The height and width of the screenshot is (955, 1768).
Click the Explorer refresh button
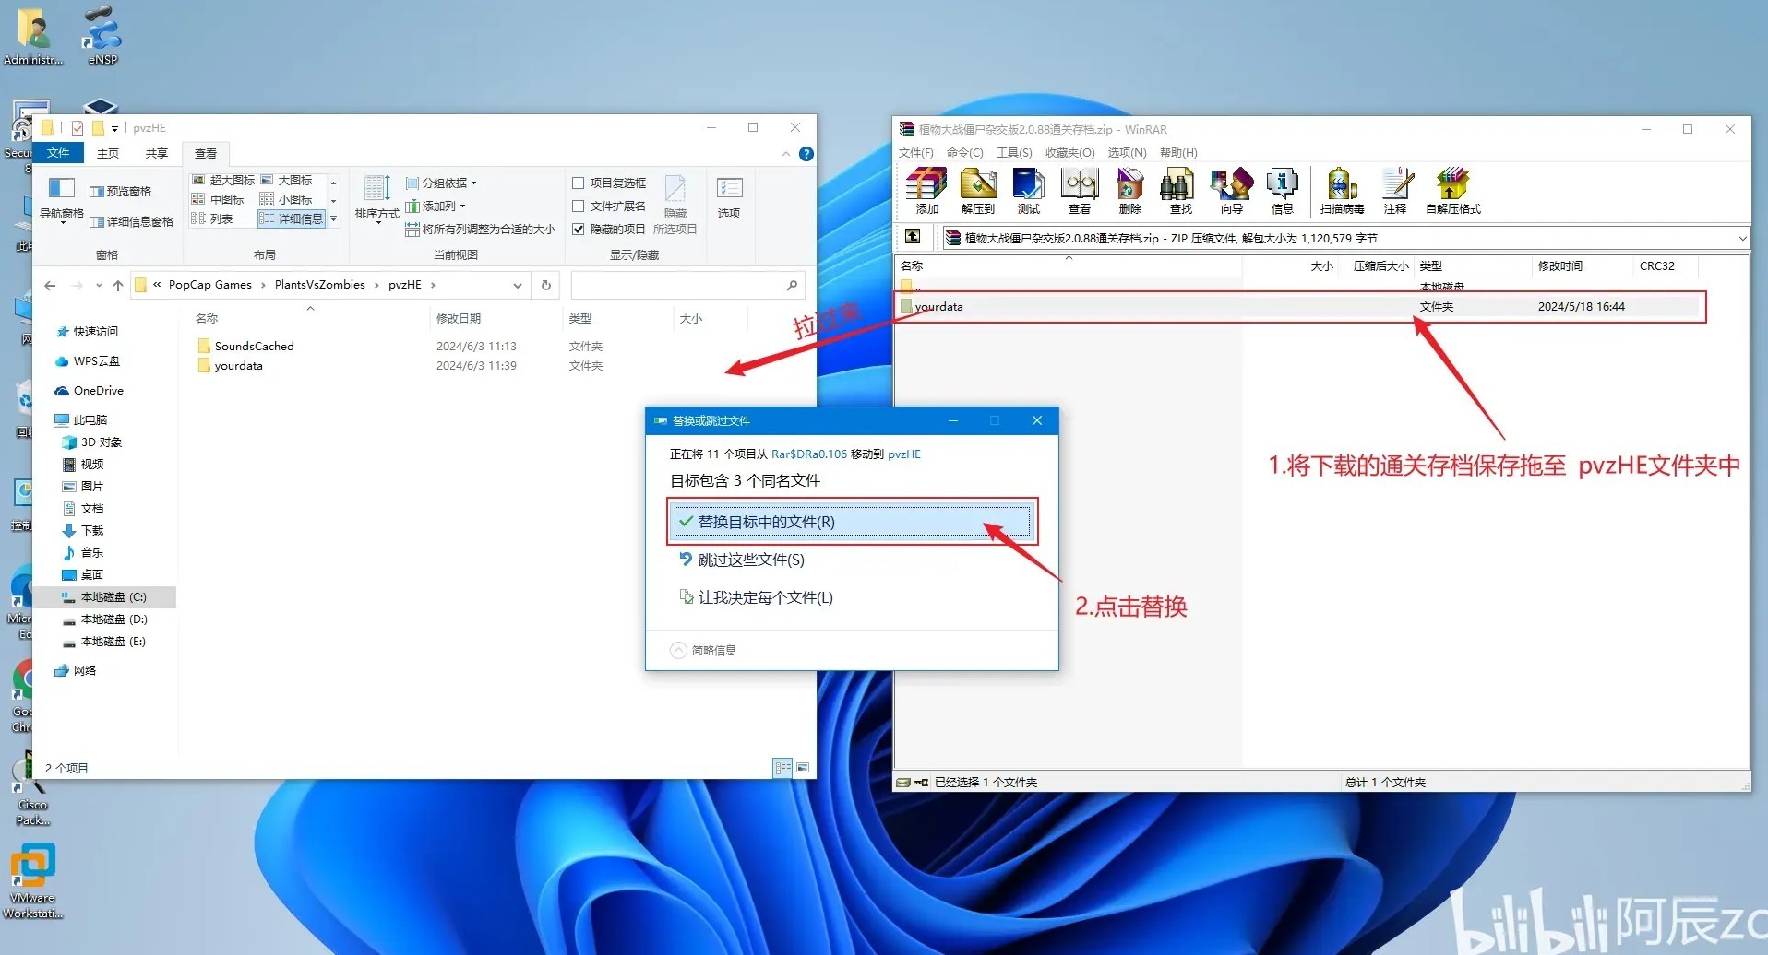pos(545,286)
